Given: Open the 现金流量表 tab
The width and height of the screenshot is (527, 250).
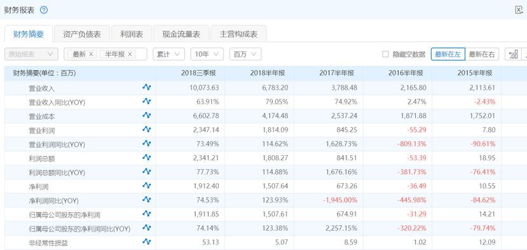Looking at the screenshot, I should 181,34.
